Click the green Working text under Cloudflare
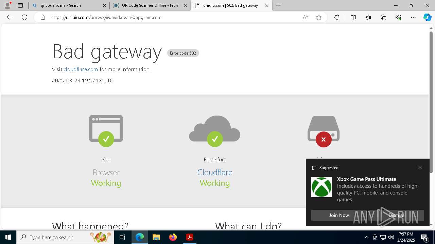 pyautogui.click(x=215, y=183)
